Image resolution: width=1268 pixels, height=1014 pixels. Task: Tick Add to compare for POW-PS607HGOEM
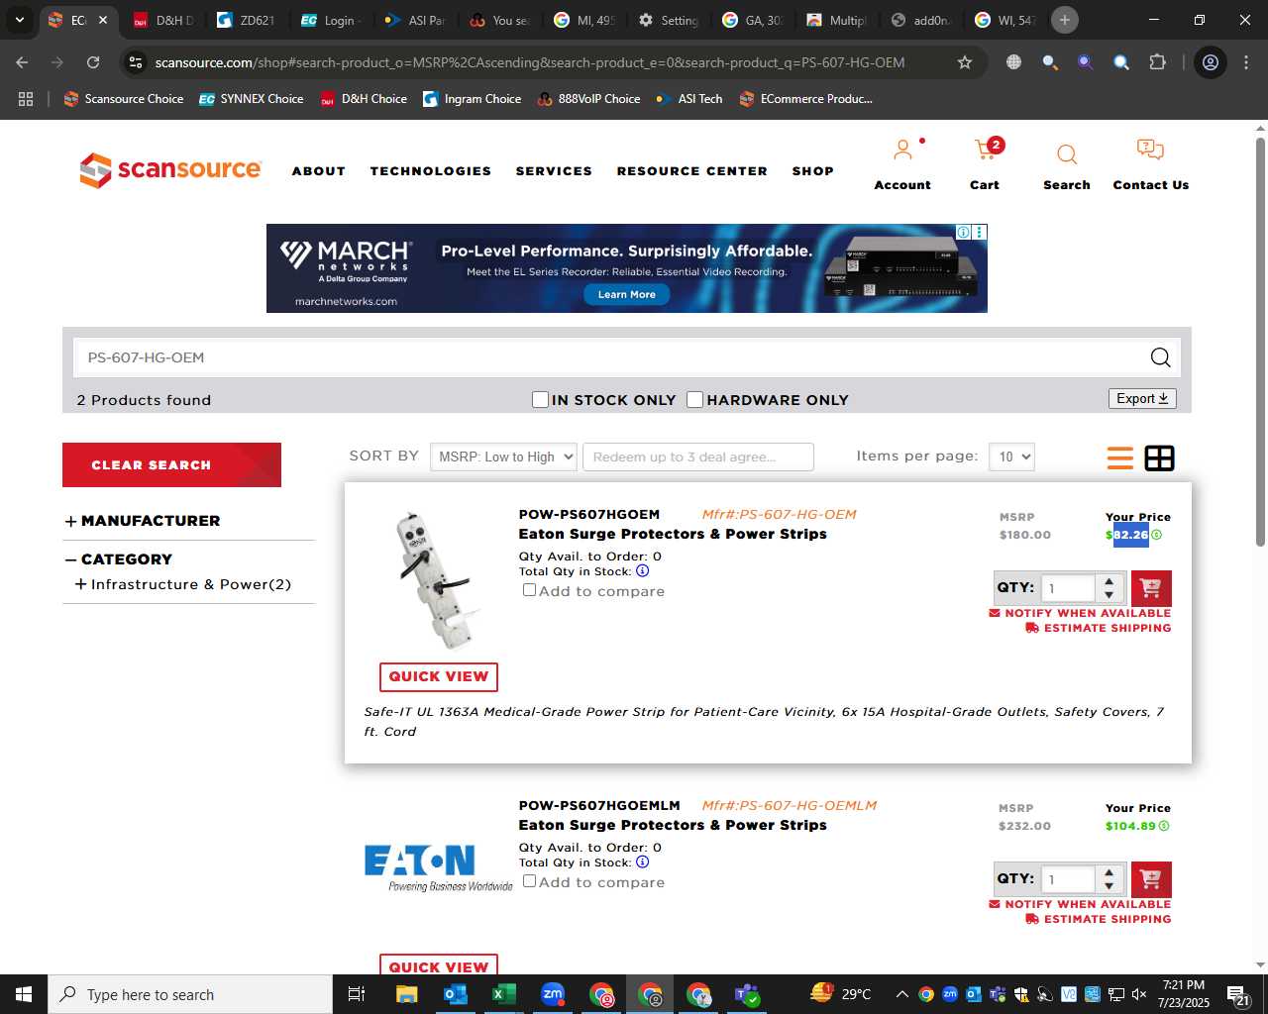click(x=529, y=589)
